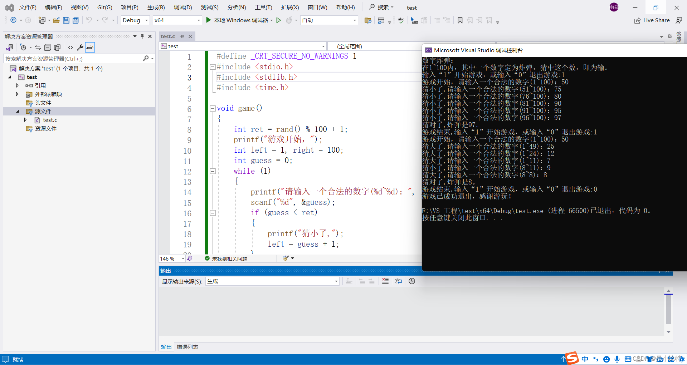Show all files in Solution Explorer
This screenshot has height=365, width=687.
(x=57, y=48)
